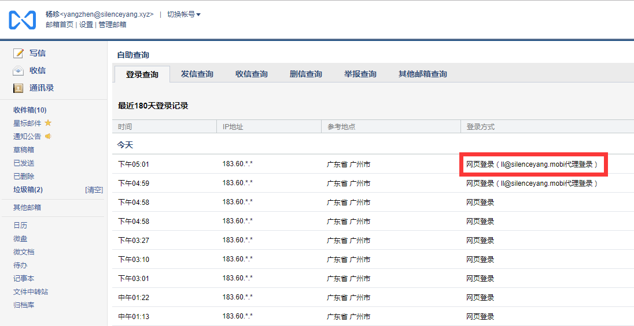This screenshot has height=326, width=634.
Task: Open the 其他邮箱查询 tab
Action: [422, 74]
